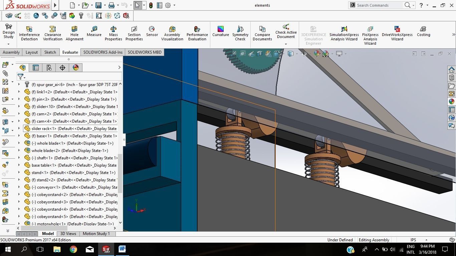Open the Design Library task pane tab
This screenshot has width=456, height=256.
click(x=452, y=78)
